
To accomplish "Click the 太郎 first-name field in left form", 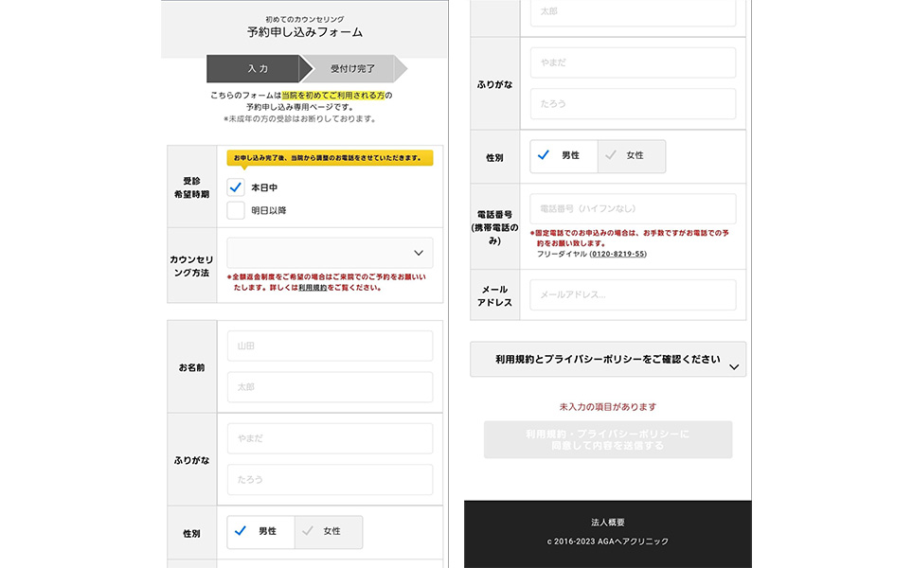I will point(330,387).
